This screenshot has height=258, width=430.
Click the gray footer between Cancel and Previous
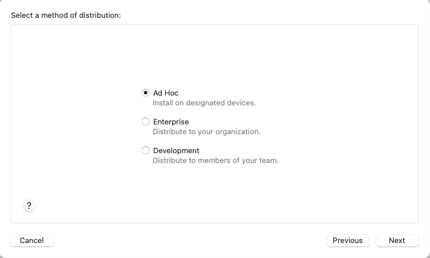[x=191, y=240]
